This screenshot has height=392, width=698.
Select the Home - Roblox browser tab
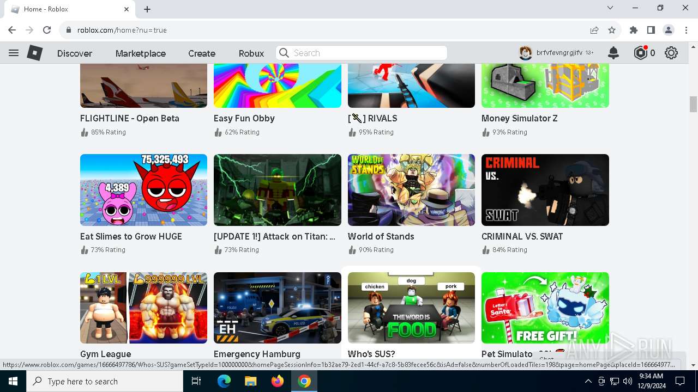tap(69, 9)
